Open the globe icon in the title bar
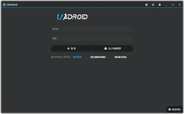The width and height of the screenshot is (184, 114). click(147, 5)
